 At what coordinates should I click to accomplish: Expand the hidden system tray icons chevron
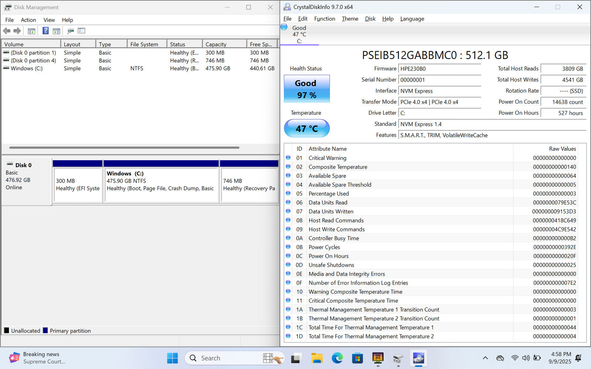[485, 358]
